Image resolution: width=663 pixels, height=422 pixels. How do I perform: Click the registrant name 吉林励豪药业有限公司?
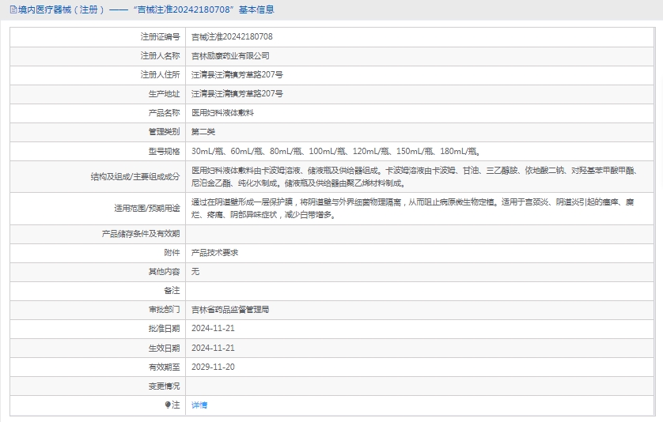[230, 56]
